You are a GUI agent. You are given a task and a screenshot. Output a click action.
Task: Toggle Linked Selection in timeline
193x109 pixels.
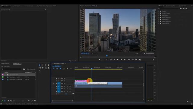point(60,68)
